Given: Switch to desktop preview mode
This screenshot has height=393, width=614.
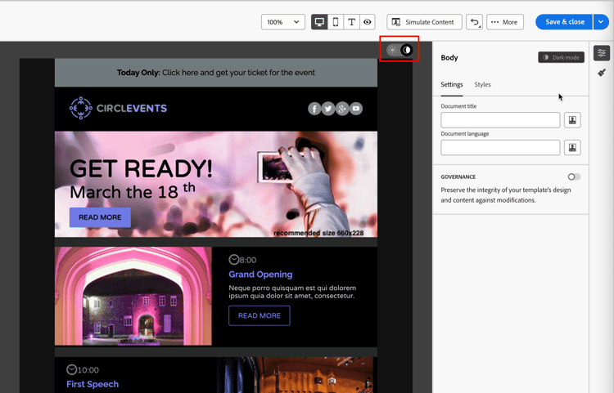Looking at the screenshot, I should click(x=319, y=22).
